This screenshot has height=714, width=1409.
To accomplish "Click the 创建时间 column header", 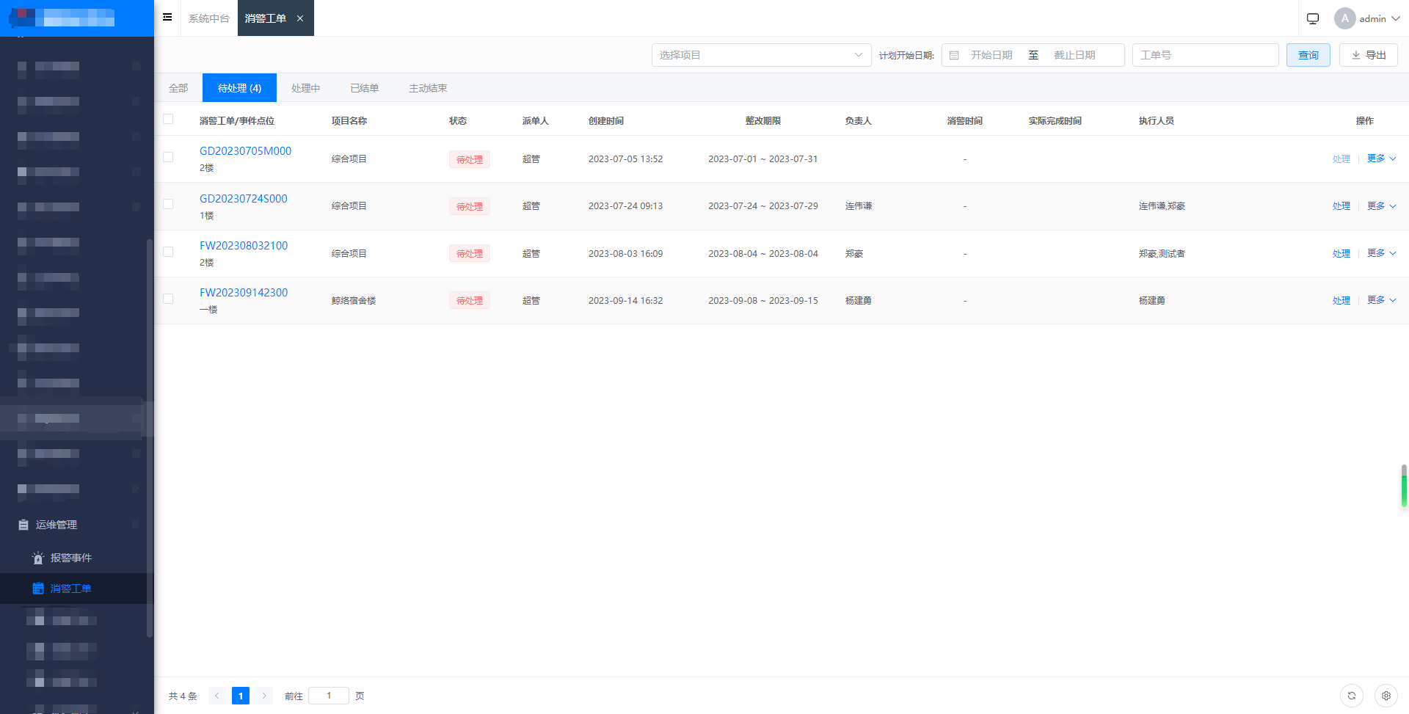I will (606, 121).
